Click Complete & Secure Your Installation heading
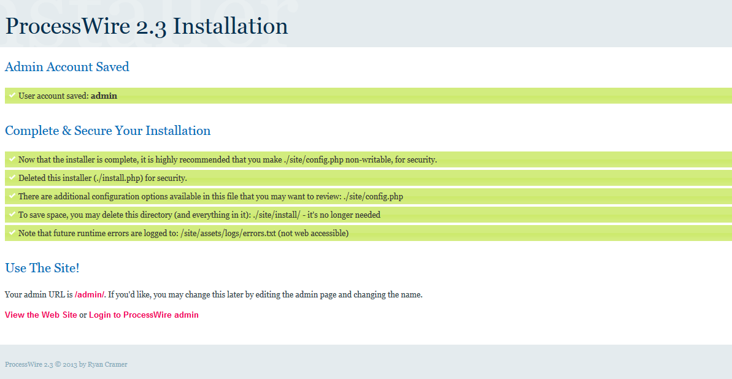 point(107,131)
